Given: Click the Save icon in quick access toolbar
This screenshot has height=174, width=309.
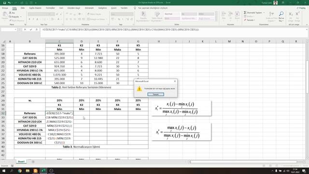Looking at the screenshot, I should click(x=4, y=3).
